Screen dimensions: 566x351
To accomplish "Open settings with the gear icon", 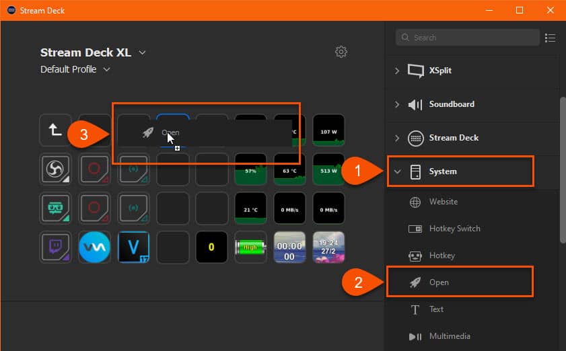I will 341,52.
